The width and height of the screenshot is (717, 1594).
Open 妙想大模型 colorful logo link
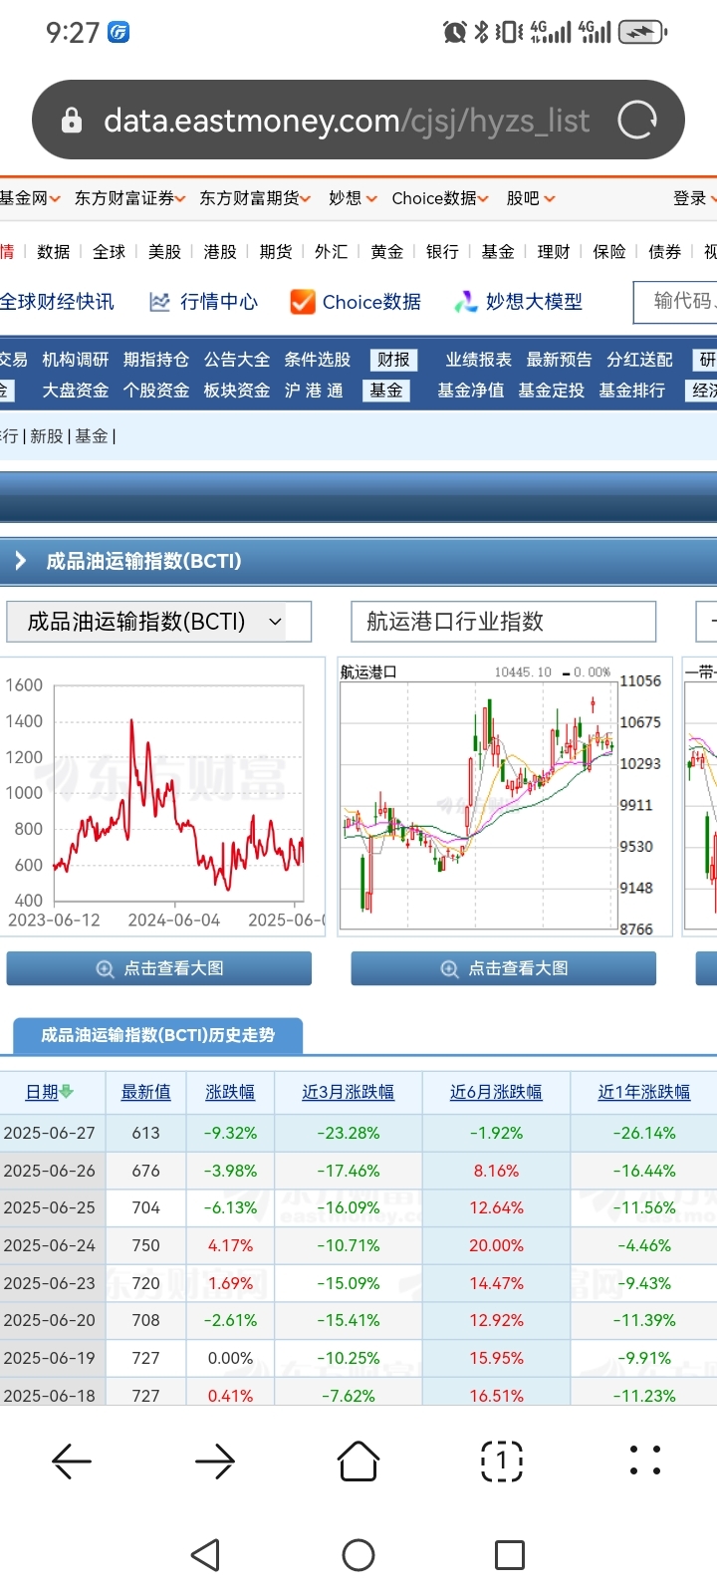[x=518, y=302]
